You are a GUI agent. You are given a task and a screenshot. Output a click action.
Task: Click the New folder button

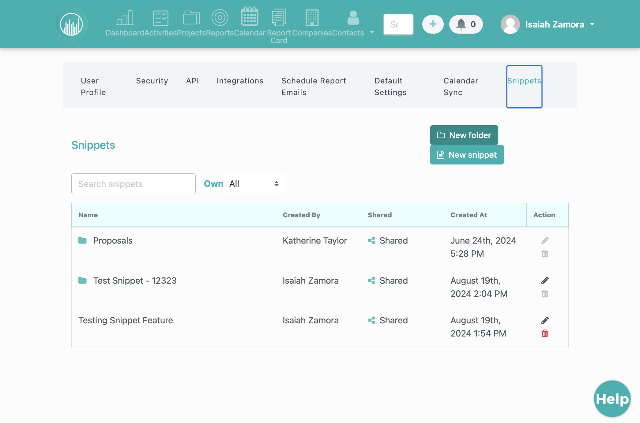pyautogui.click(x=464, y=135)
